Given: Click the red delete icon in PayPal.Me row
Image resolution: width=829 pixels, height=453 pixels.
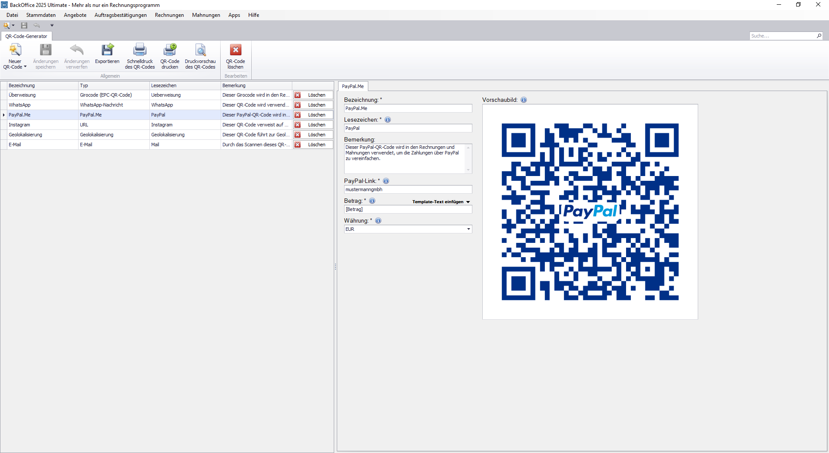Looking at the screenshot, I should pos(297,115).
